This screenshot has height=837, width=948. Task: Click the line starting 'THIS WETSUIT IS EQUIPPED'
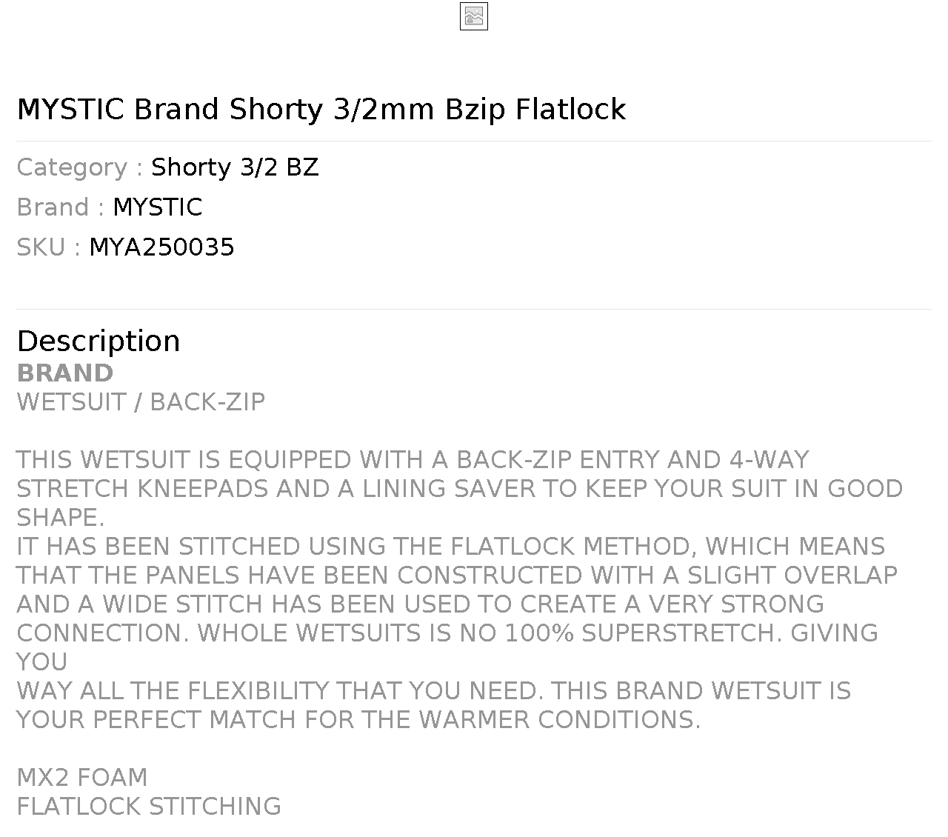tap(412, 459)
